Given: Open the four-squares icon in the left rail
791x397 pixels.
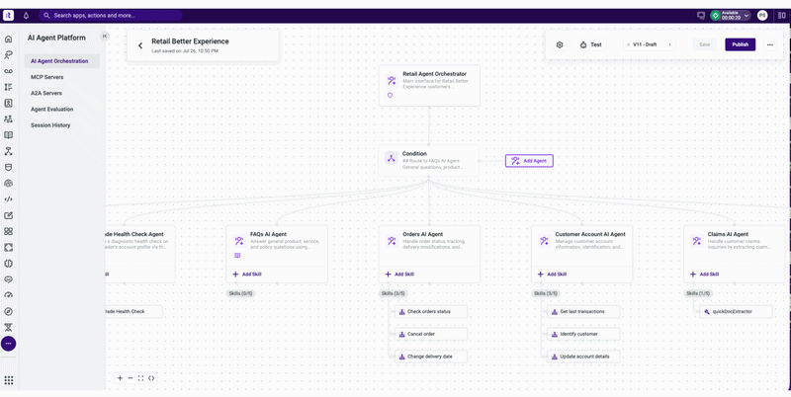Looking at the screenshot, I should [x=8, y=231].
